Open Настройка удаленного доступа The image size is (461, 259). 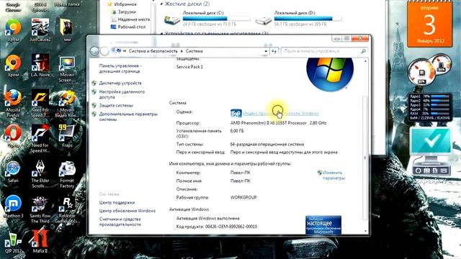pos(122,94)
